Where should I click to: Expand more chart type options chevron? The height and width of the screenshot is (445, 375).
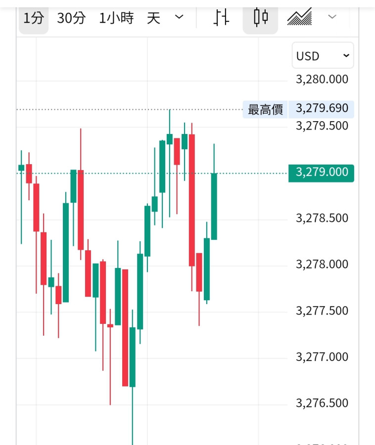tap(332, 17)
